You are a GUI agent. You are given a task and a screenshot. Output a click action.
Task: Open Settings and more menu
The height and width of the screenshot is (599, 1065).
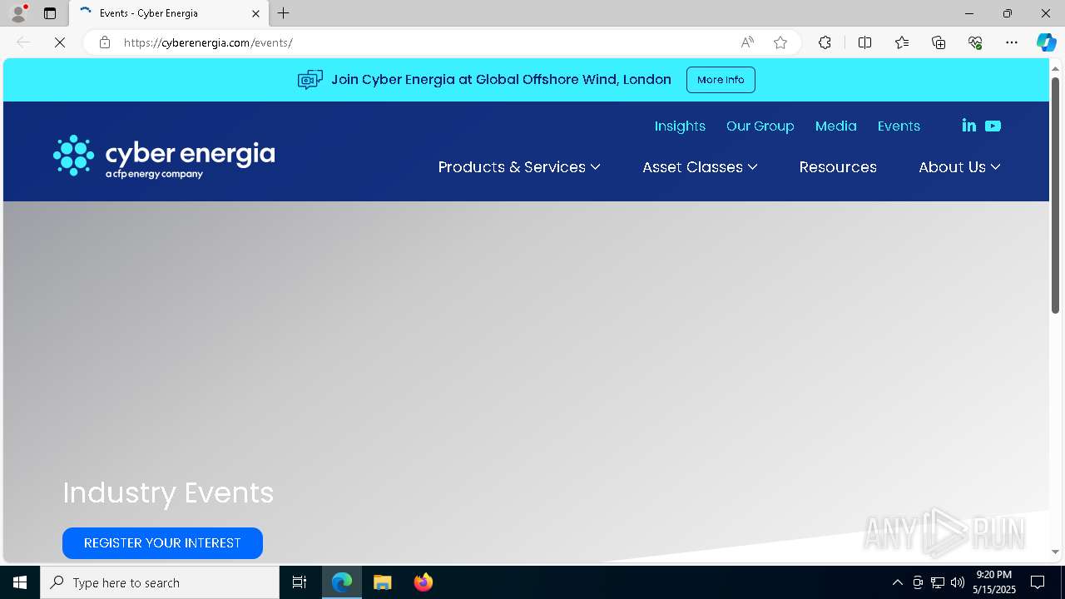point(1012,42)
